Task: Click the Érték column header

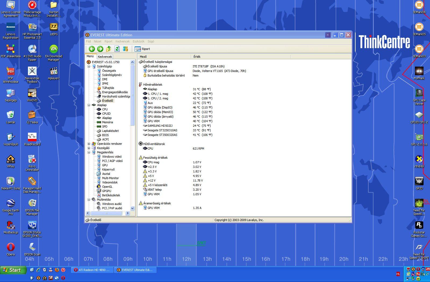Action: [241, 57]
